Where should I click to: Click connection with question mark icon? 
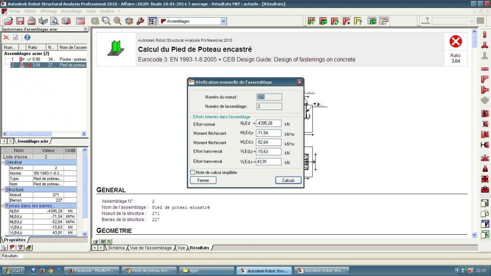coord(358,21)
